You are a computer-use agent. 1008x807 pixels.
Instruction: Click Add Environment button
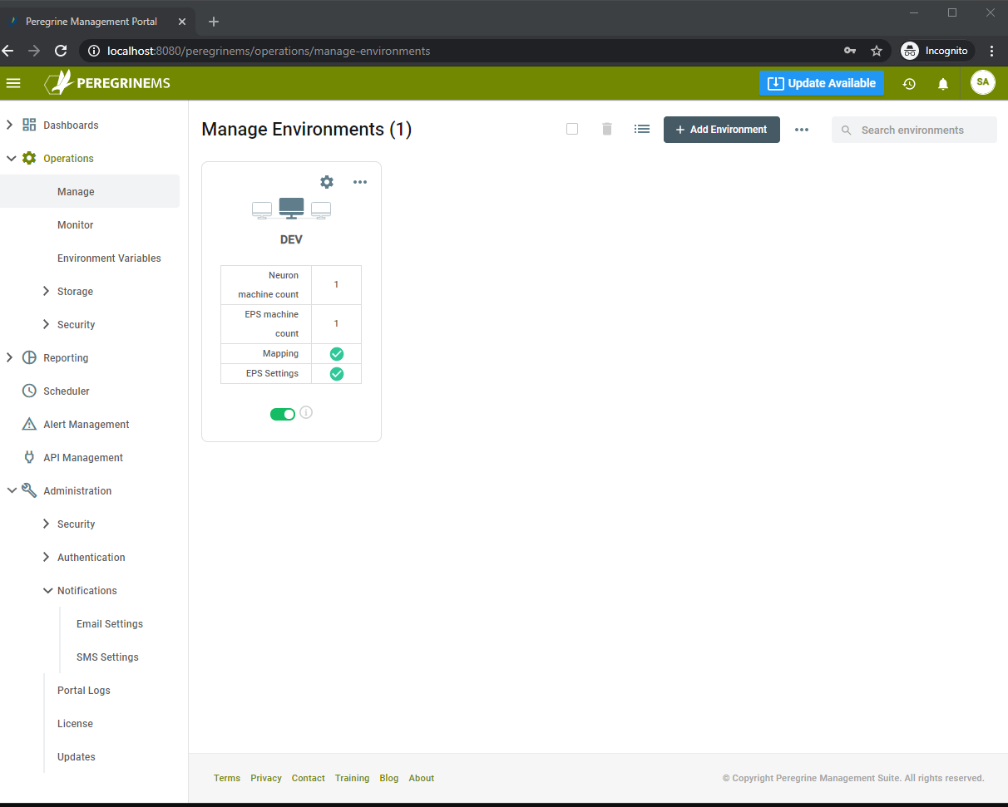click(x=722, y=130)
